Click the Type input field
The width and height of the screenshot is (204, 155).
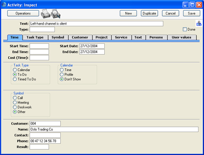(x=42, y=30)
